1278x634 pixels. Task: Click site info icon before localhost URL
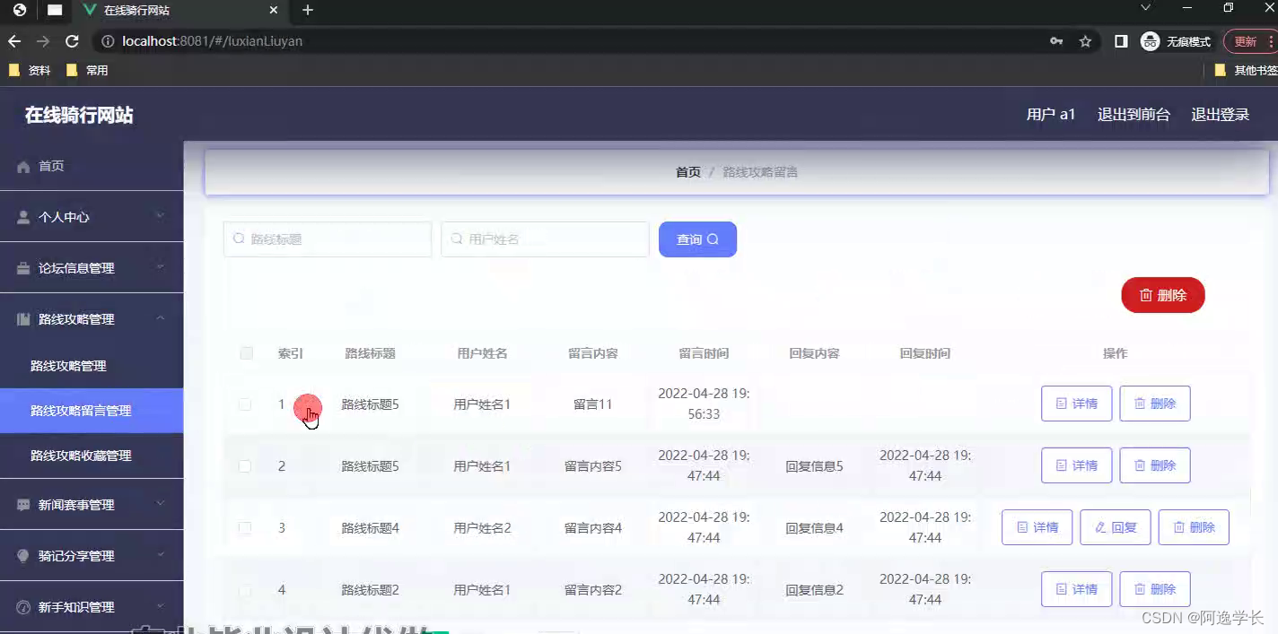(x=107, y=41)
